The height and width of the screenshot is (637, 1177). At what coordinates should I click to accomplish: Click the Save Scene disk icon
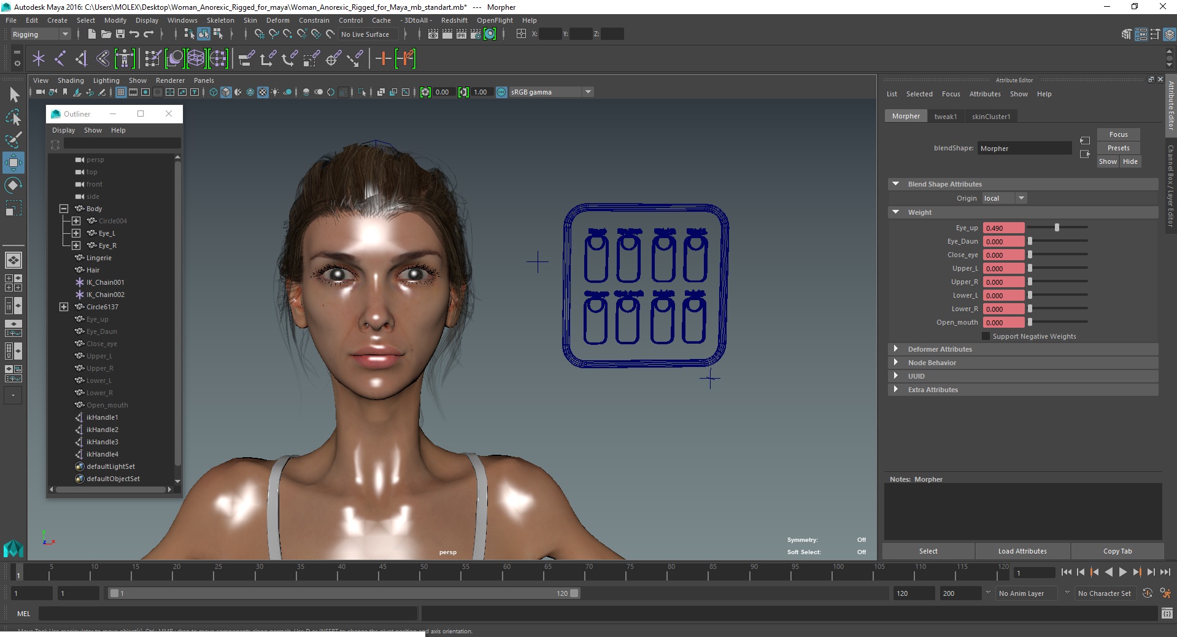(120, 34)
